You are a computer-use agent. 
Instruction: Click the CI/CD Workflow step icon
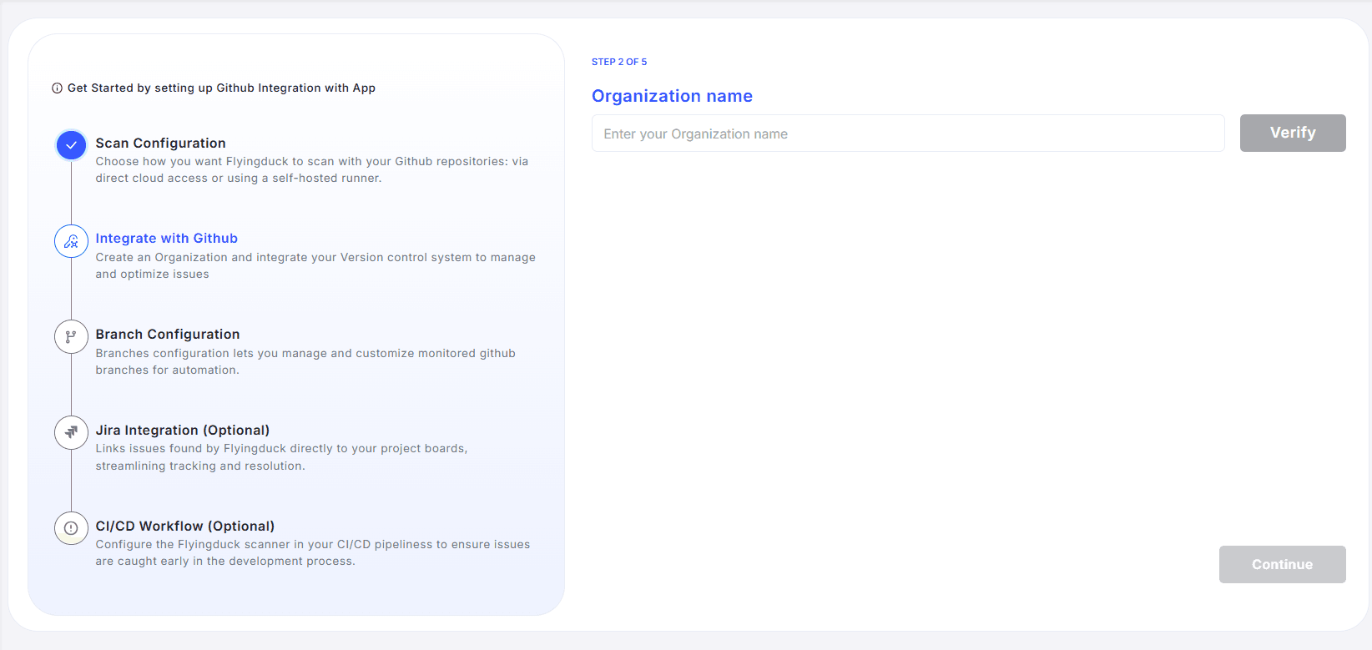tap(71, 528)
